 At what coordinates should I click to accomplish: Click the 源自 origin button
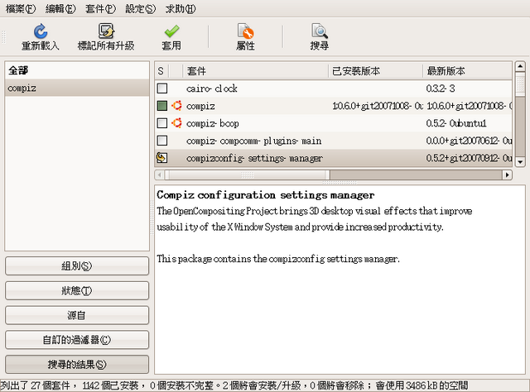click(x=77, y=315)
